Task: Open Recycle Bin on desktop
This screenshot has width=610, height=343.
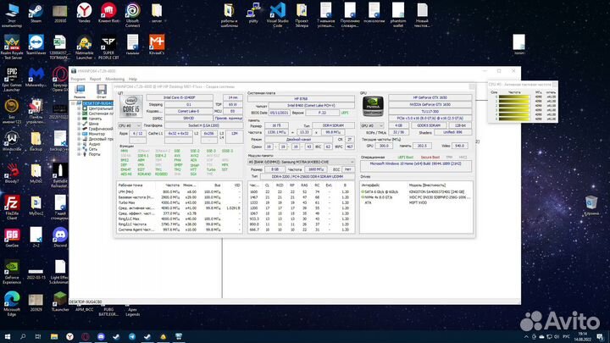Action: (591, 205)
